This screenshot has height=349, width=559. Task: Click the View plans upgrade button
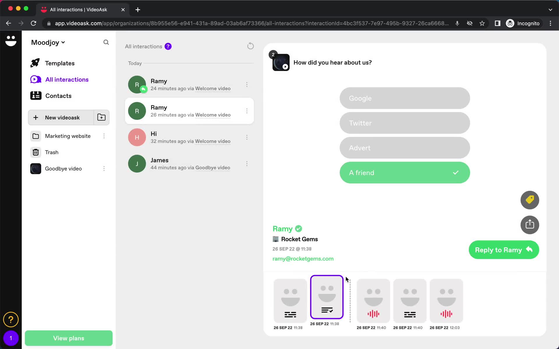click(x=68, y=338)
